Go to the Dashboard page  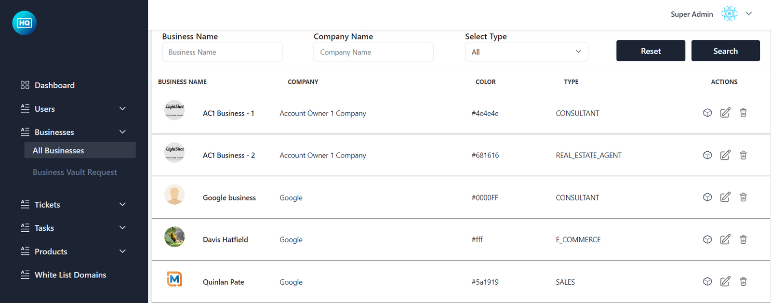[x=54, y=85]
